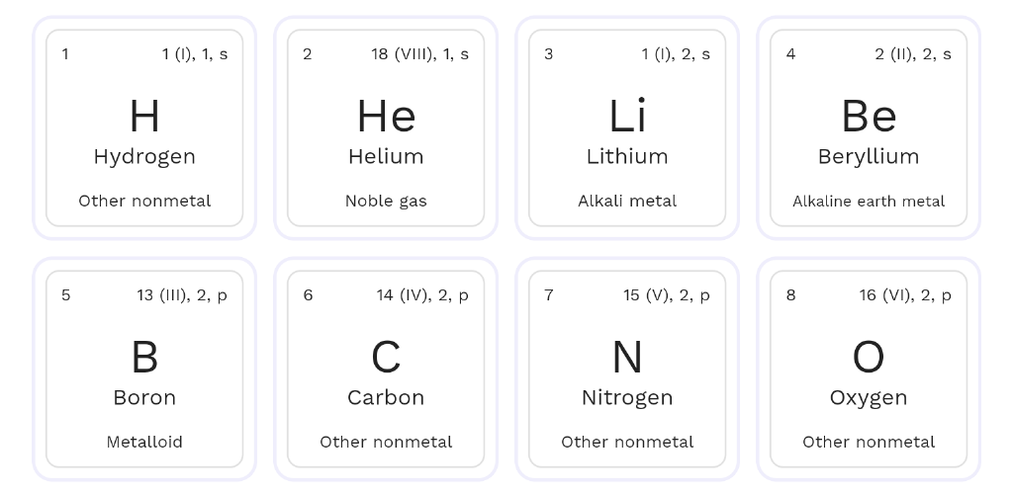Click the large C symbol
The width and height of the screenshot is (1013, 494).
point(386,358)
